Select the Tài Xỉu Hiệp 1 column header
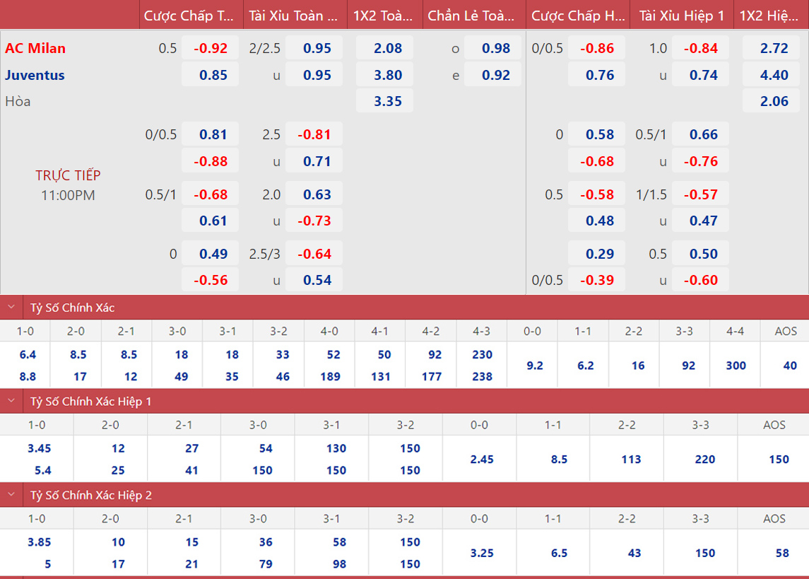 coord(681,16)
